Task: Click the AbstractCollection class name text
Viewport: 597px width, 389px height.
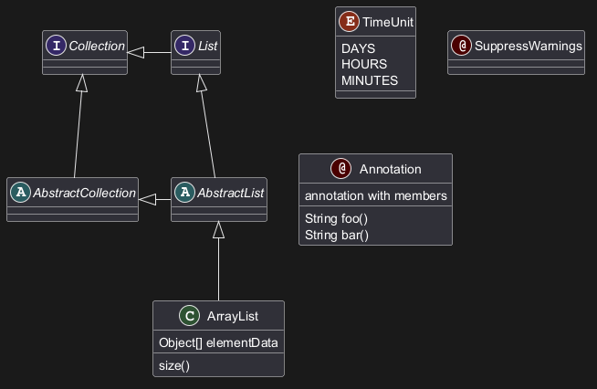Action: (84, 192)
